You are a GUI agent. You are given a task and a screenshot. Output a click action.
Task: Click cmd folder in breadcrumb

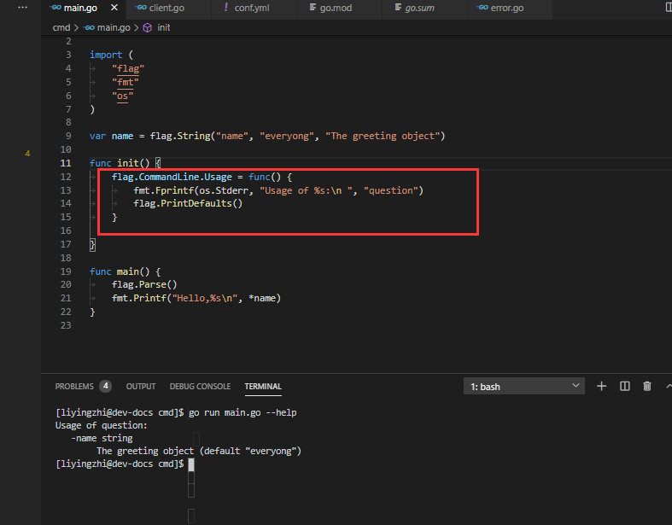coord(61,27)
